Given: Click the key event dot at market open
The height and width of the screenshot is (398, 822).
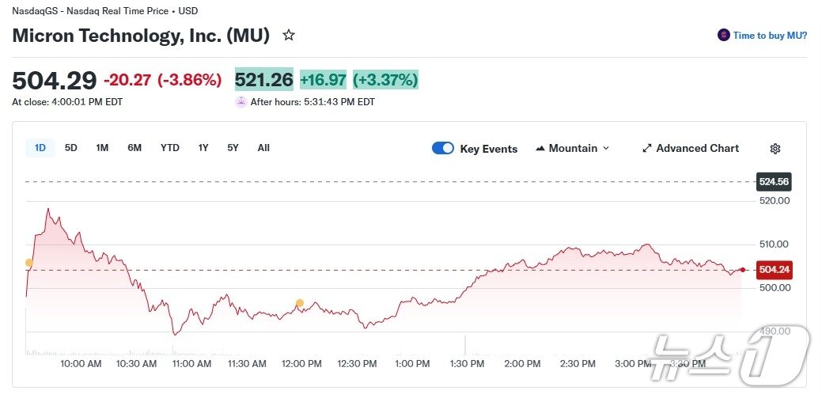Looking at the screenshot, I should (29, 263).
